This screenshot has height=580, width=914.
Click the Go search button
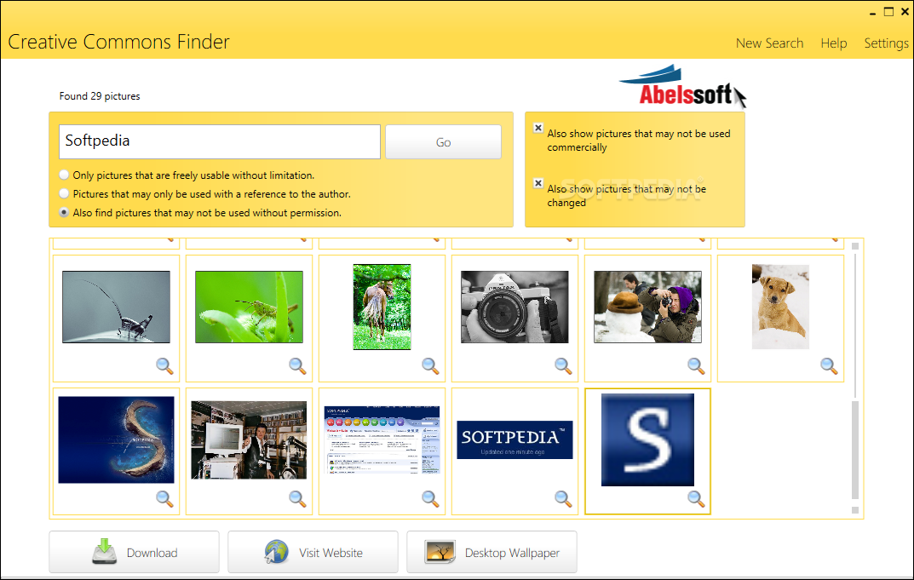point(443,141)
